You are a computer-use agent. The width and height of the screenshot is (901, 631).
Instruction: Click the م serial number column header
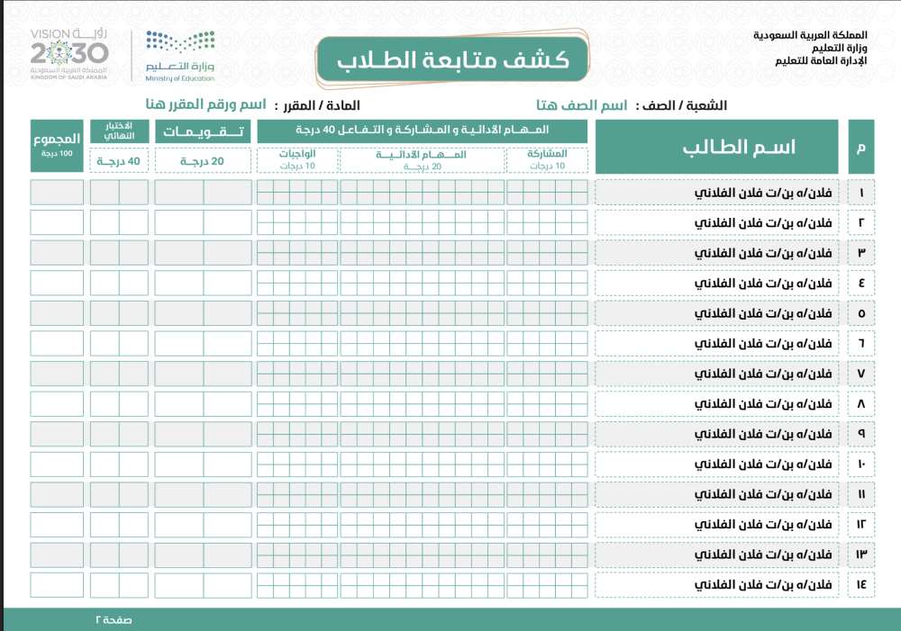860,146
